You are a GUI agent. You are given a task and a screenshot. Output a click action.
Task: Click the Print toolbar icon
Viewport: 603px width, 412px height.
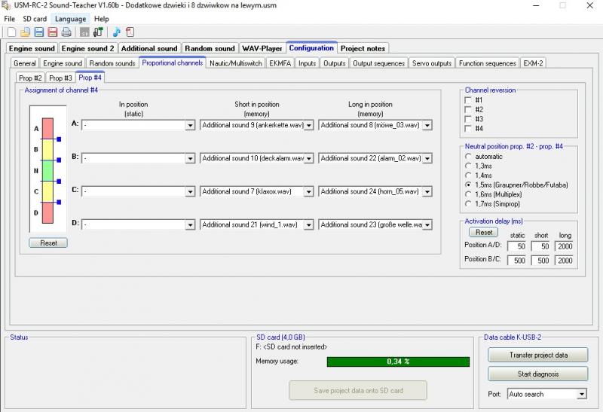coord(66,32)
